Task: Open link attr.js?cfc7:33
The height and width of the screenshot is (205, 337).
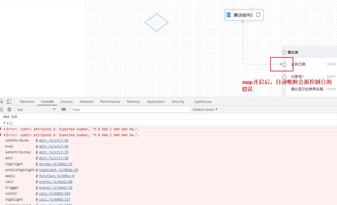Action: [54, 152]
